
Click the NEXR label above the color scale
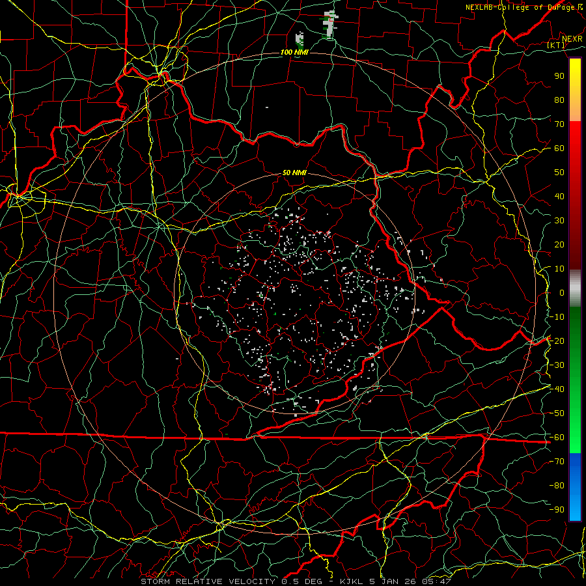tap(572, 39)
